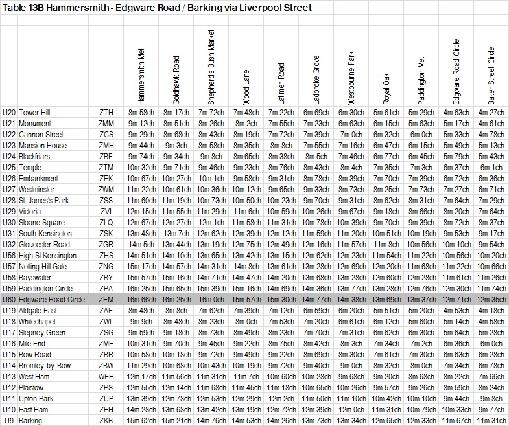Click the 'Wood Lane' column header
This screenshot has height=426, width=509.
tap(246, 87)
